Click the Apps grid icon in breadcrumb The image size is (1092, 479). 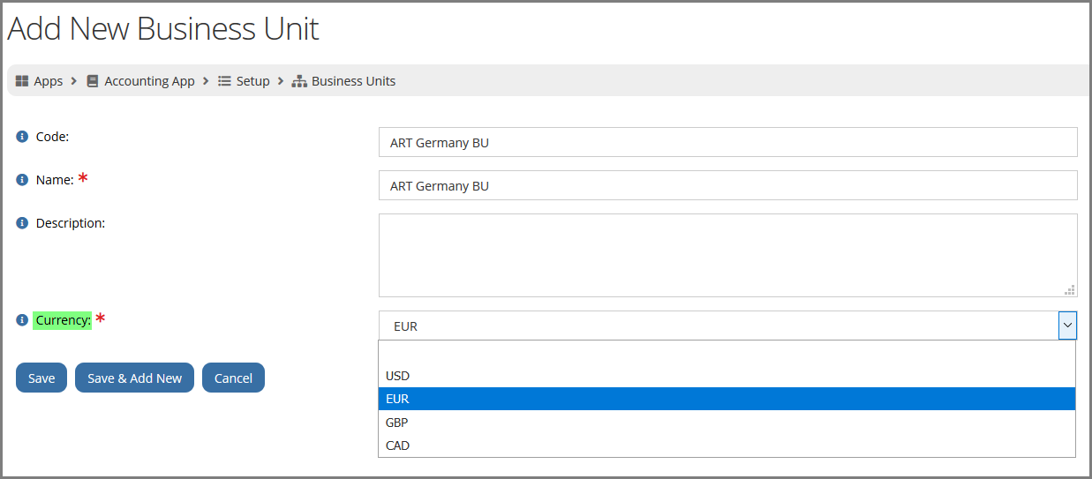point(22,81)
